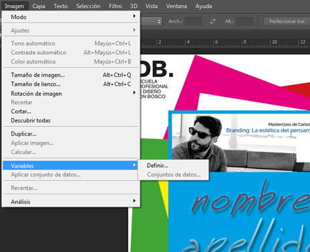Choose Contraste automático
The image size is (310, 252).
(71, 53)
